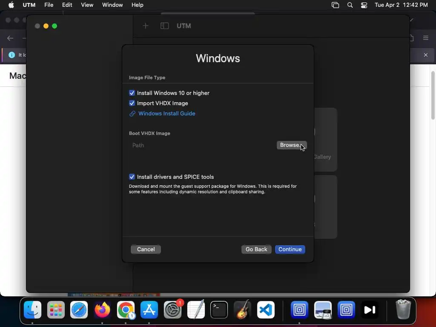The height and width of the screenshot is (327, 436).
Task: Open the black skip-forward Dock app
Action: [x=370, y=310]
